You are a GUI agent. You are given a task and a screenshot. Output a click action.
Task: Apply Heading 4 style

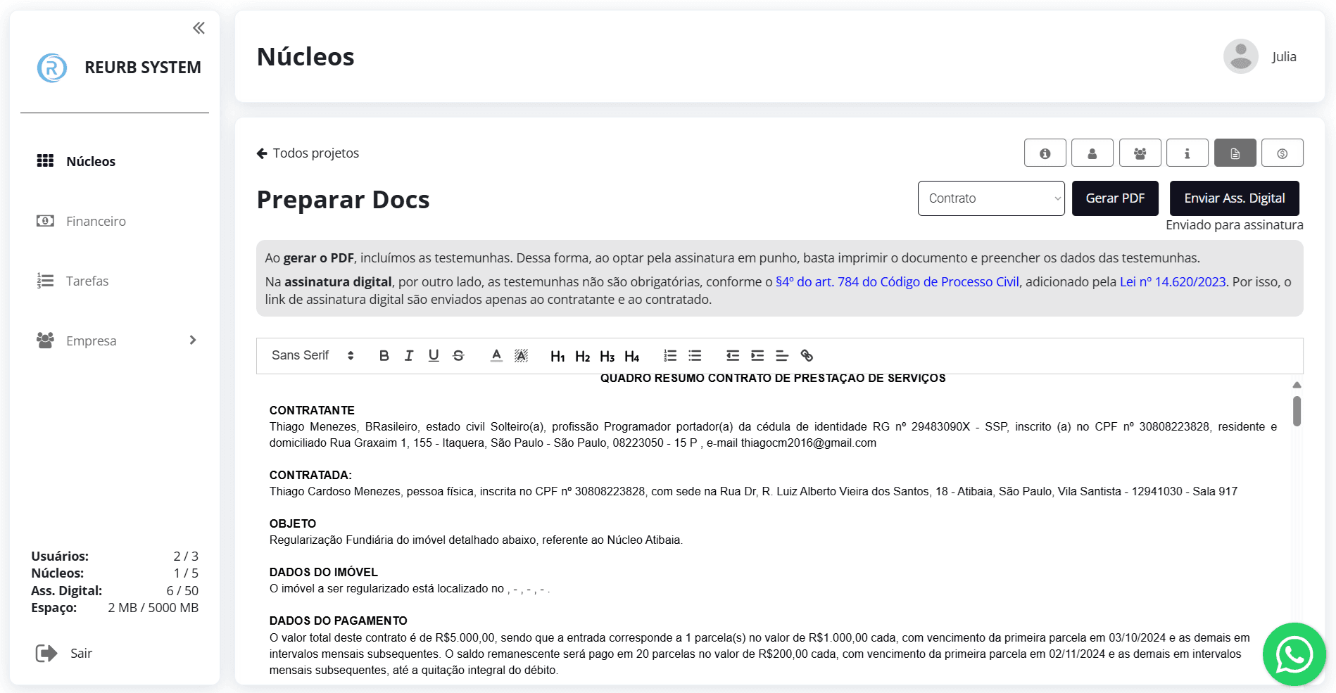pyautogui.click(x=631, y=356)
